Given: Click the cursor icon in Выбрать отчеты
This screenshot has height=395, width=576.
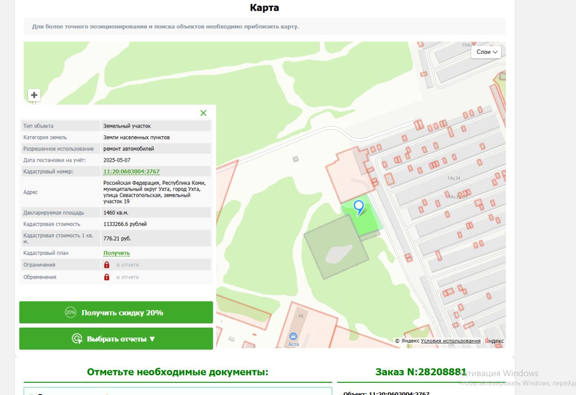Looking at the screenshot, I should point(77,339).
